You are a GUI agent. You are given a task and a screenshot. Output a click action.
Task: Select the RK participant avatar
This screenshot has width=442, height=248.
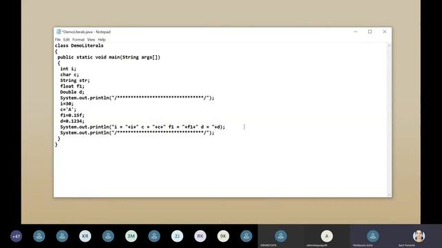pos(200,236)
